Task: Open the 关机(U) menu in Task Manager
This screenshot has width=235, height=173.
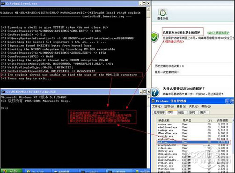Action: (x=194, y=107)
